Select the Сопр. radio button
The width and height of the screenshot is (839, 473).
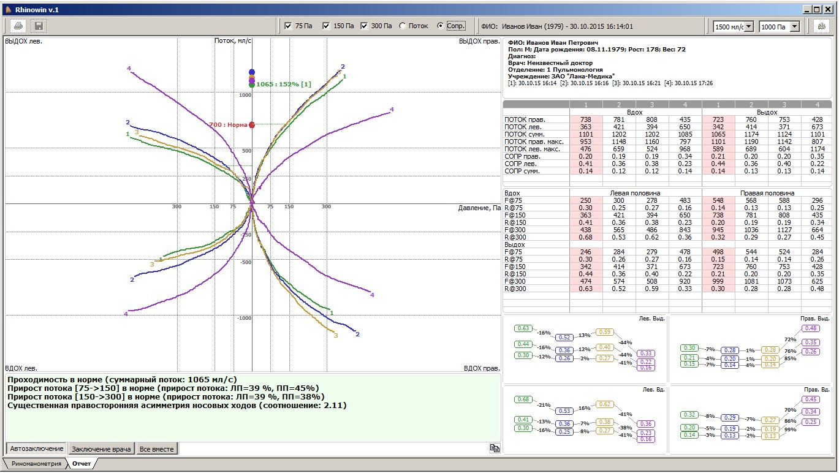point(441,26)
